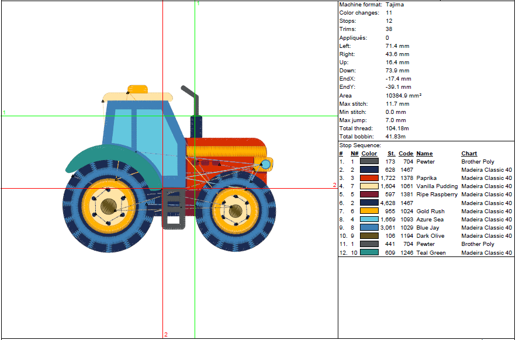This screenshot has width=516, height=340.
Task: Click the Azure Sea color swatch
Action: pyautogui.click(x=369, y=219)
